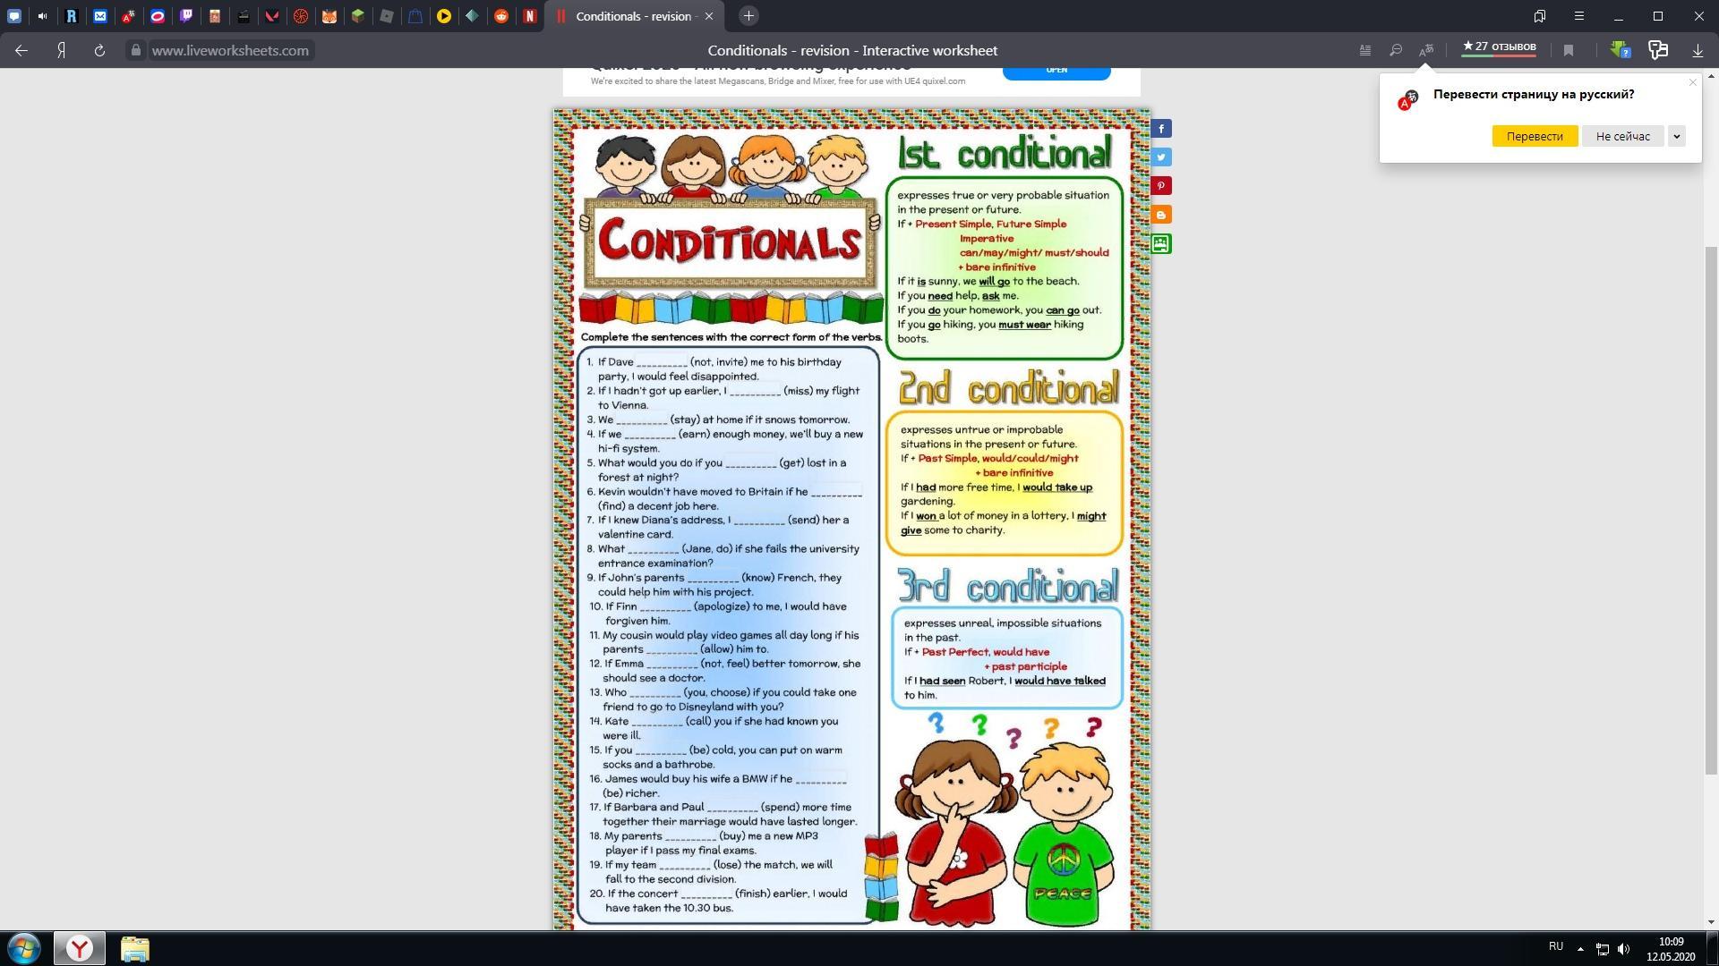Viewport: 1719px width, 966px height.
Task: Click the blank in sentence 1 about Dave
Action: tap(662, 362)
